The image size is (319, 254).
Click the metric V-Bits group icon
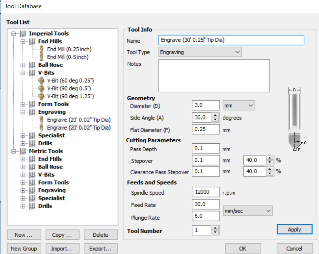(x=32, y=175)
